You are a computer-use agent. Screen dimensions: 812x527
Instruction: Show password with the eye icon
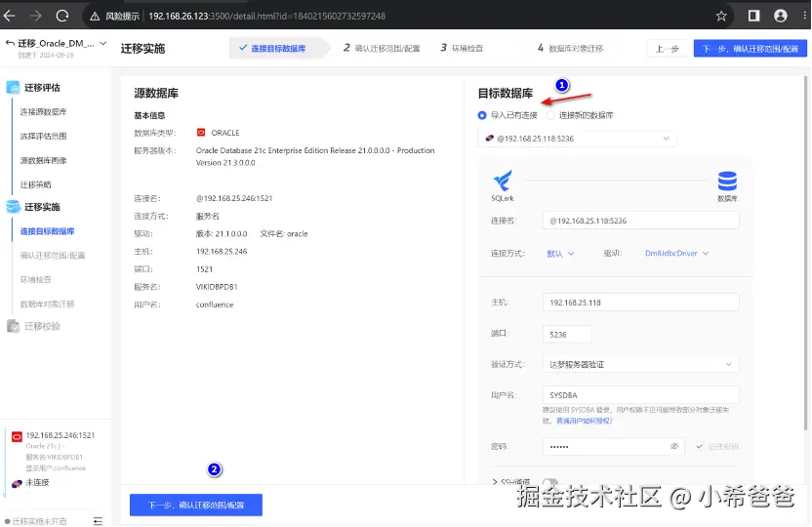click(x=674, y=446)
